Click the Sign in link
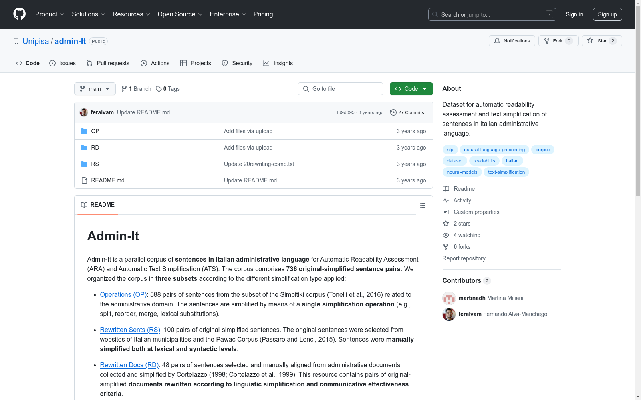Viewport: 641px width, 400px height. (574, 14)
